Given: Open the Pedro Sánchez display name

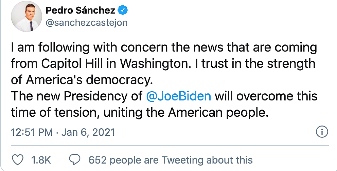Looking at the screenshot, I should (81, 10).
